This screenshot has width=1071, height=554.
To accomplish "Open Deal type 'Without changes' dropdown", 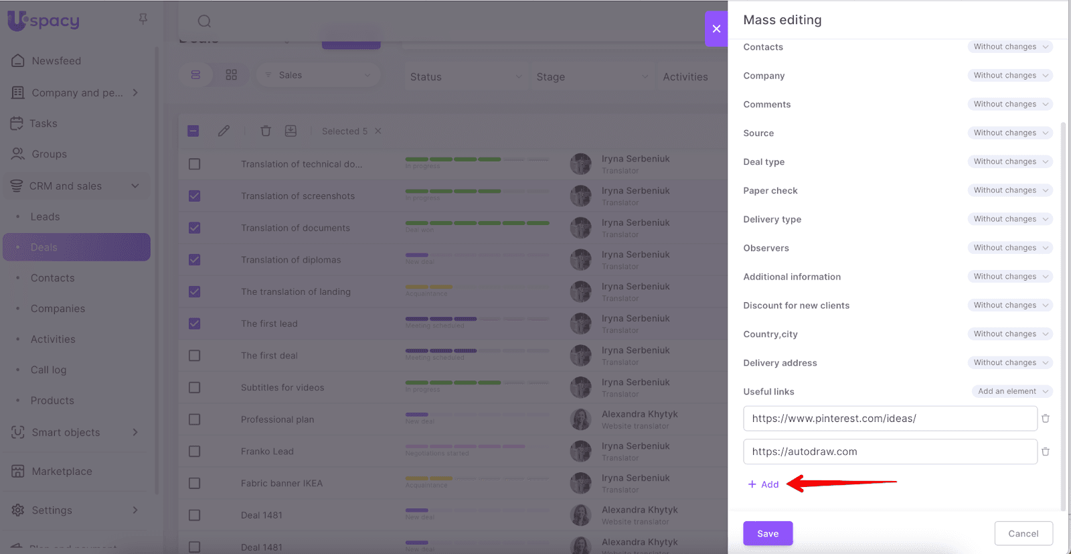I will tap(1009, 161).
